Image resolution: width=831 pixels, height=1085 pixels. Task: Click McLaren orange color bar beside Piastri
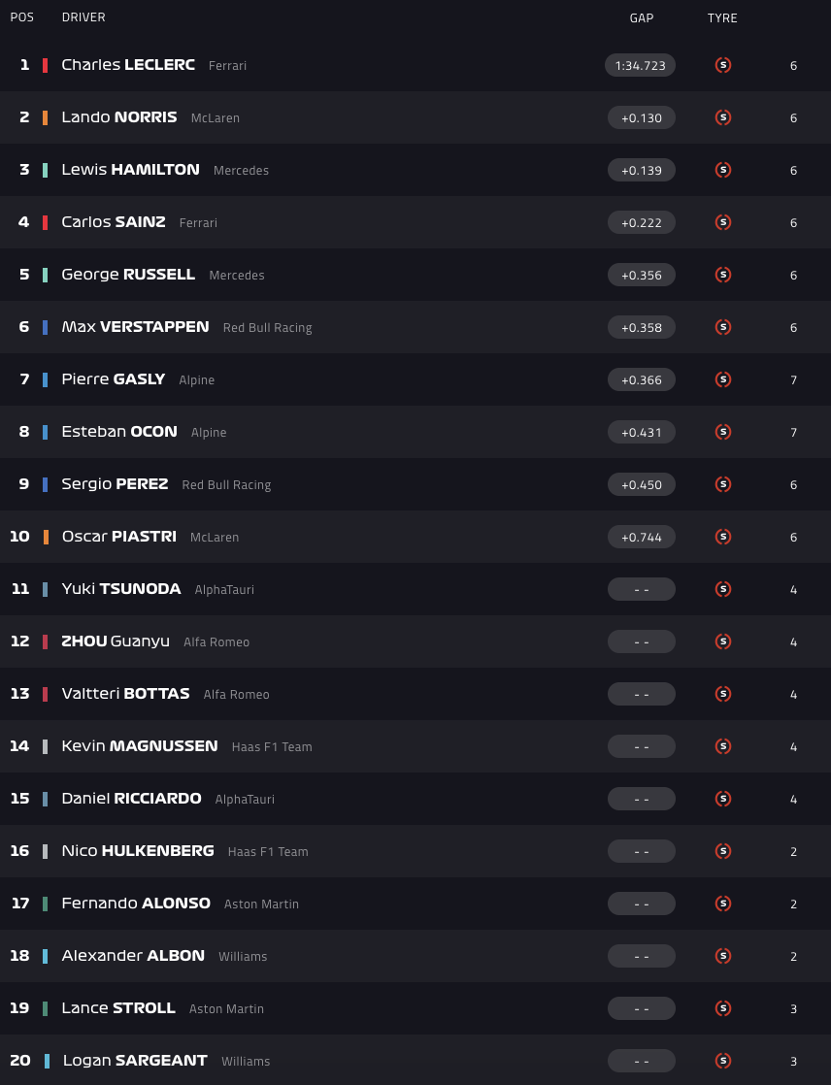click(x=45, y=537)
